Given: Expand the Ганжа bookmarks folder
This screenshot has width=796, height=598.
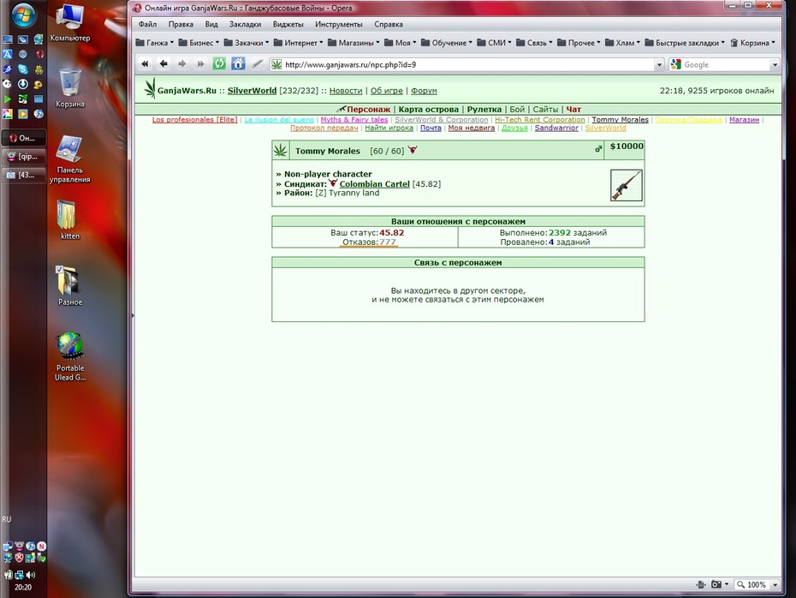Looking at the screenshot, I should [154, 43].
